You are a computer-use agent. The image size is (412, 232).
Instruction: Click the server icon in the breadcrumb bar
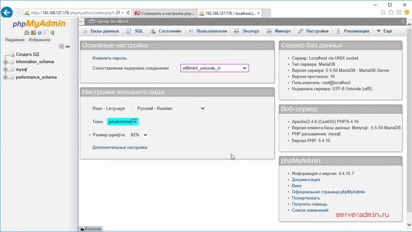[x=91, y=21]
